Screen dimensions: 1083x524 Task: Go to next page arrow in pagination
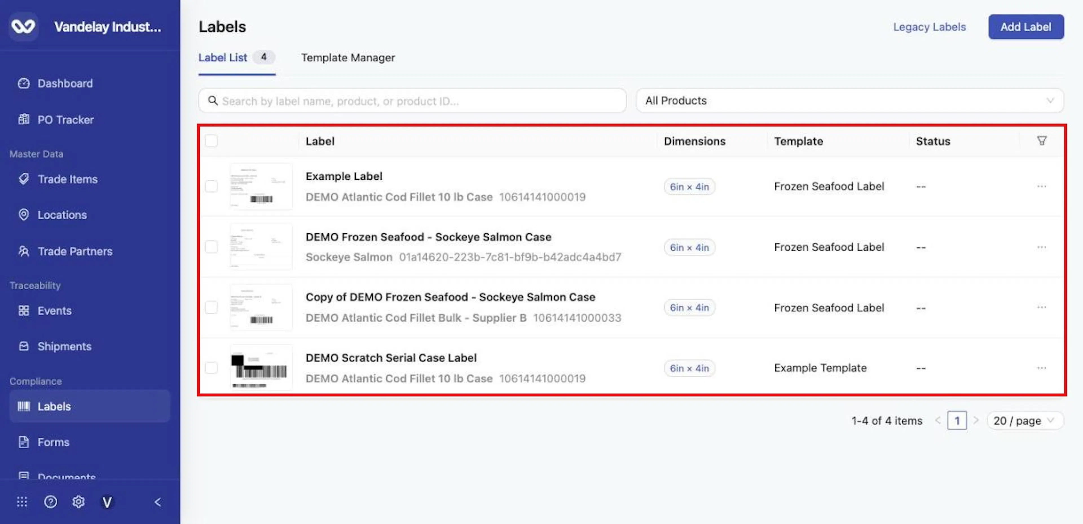click(976, 420)
